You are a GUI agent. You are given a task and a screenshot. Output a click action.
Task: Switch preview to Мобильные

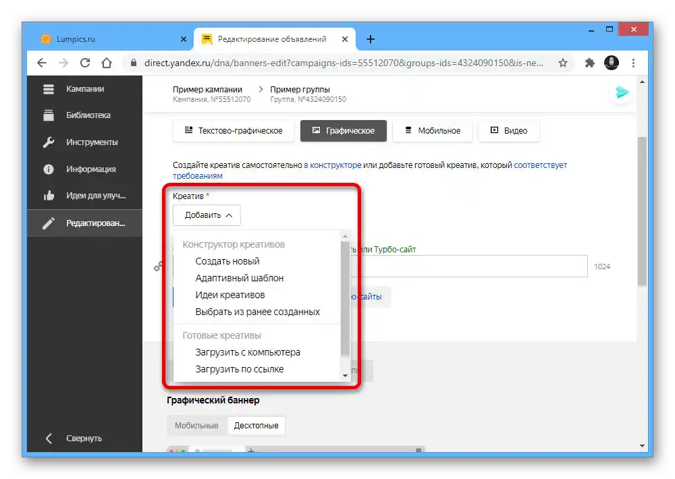tap(196, 426)
